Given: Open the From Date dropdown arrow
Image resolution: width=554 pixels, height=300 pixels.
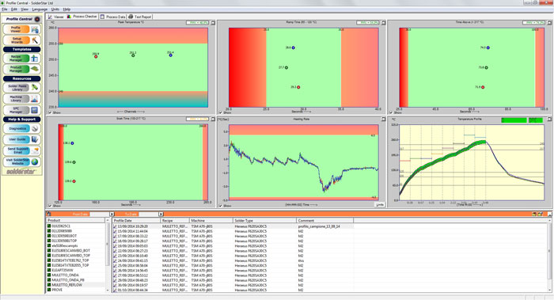Looking at the screenshot, I should [x=112, y=215].
